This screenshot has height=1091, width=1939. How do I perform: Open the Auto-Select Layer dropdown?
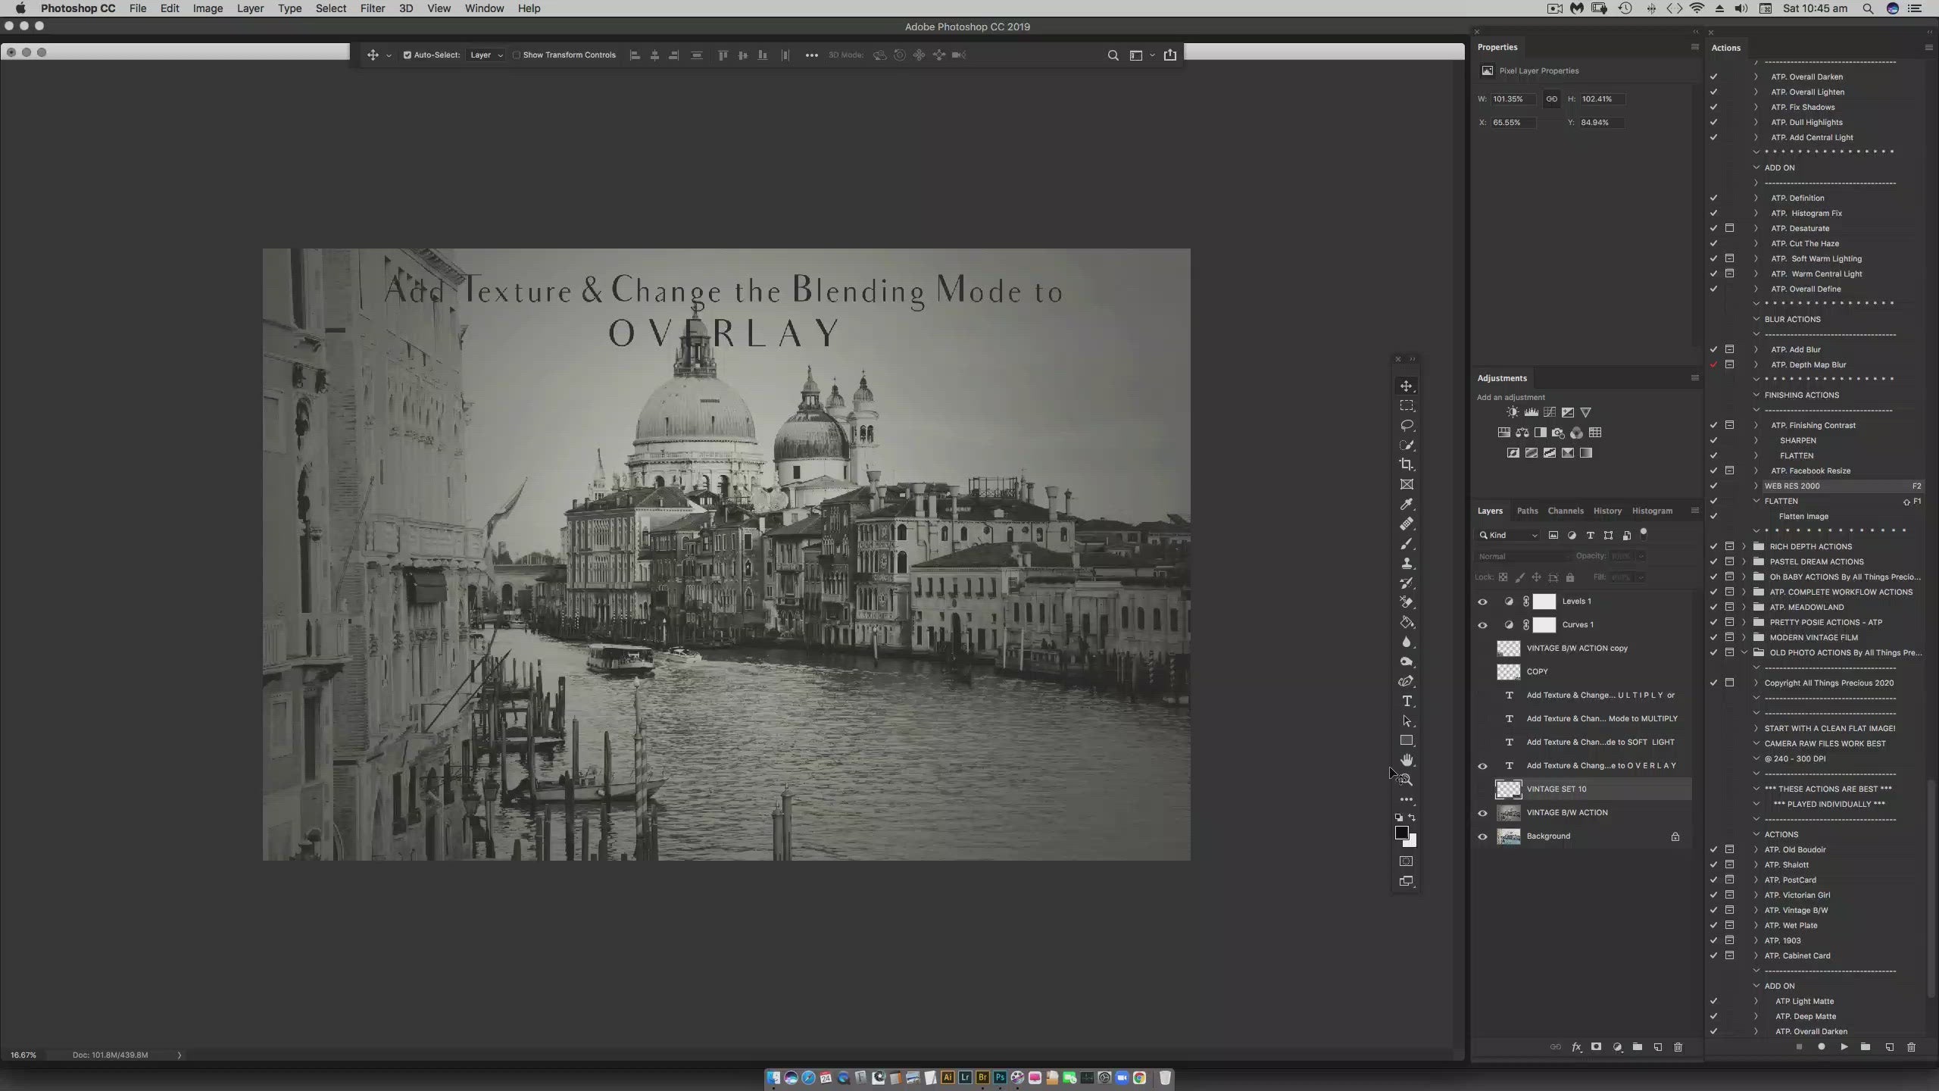point(486,55)
